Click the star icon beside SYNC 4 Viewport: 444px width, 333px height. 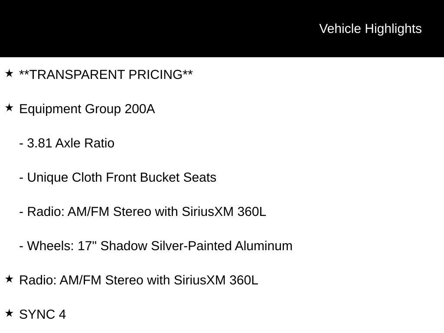point(9,313)
